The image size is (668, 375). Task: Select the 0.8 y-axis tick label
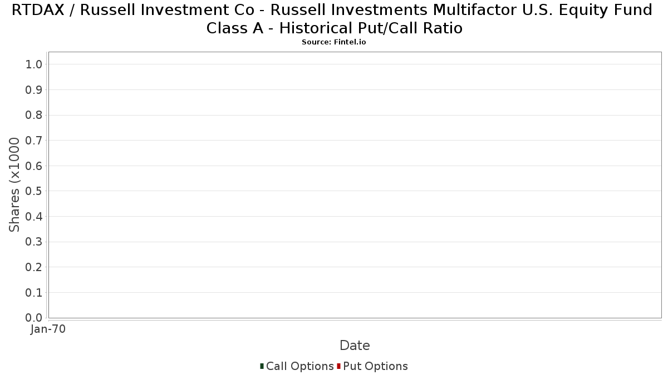(34, 115)
